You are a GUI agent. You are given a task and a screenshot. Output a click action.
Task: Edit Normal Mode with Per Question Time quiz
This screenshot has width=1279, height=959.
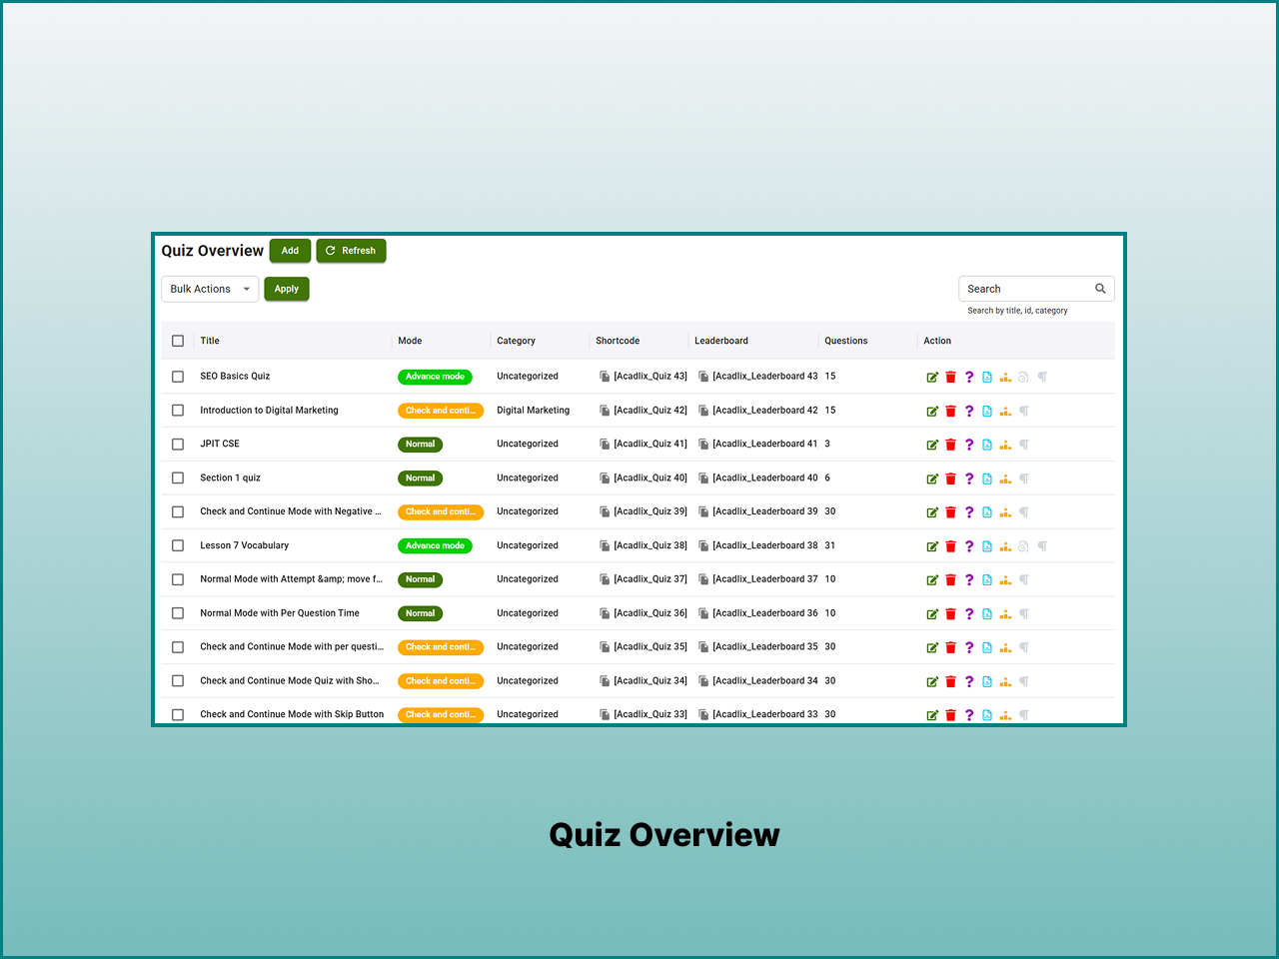click(x=932, y=613)
